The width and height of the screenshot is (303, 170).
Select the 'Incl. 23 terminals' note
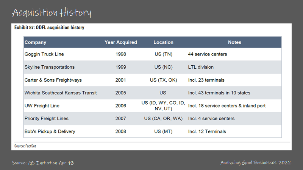pyautogui.click(x=206, y=80)
